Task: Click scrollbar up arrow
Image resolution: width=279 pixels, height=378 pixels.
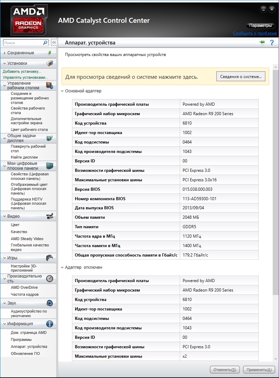Action: (x=276, y=67)
